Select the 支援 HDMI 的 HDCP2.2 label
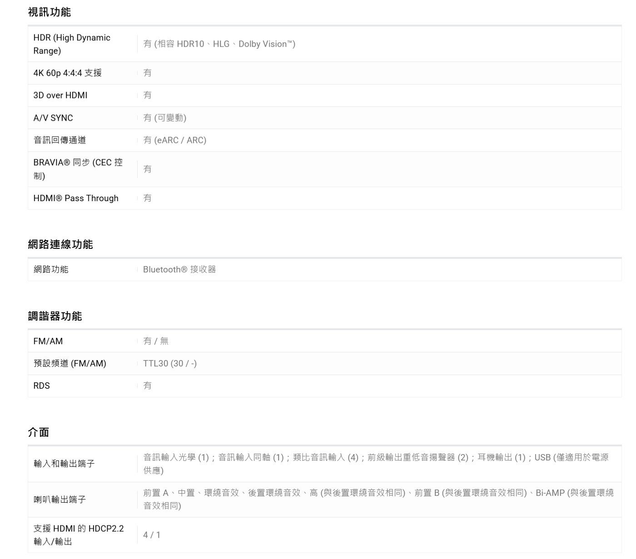636x559 pixels. coord(78,535)
